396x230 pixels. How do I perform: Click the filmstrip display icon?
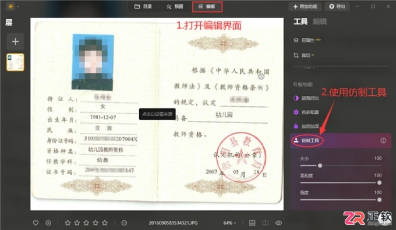[x=252, y=222]
